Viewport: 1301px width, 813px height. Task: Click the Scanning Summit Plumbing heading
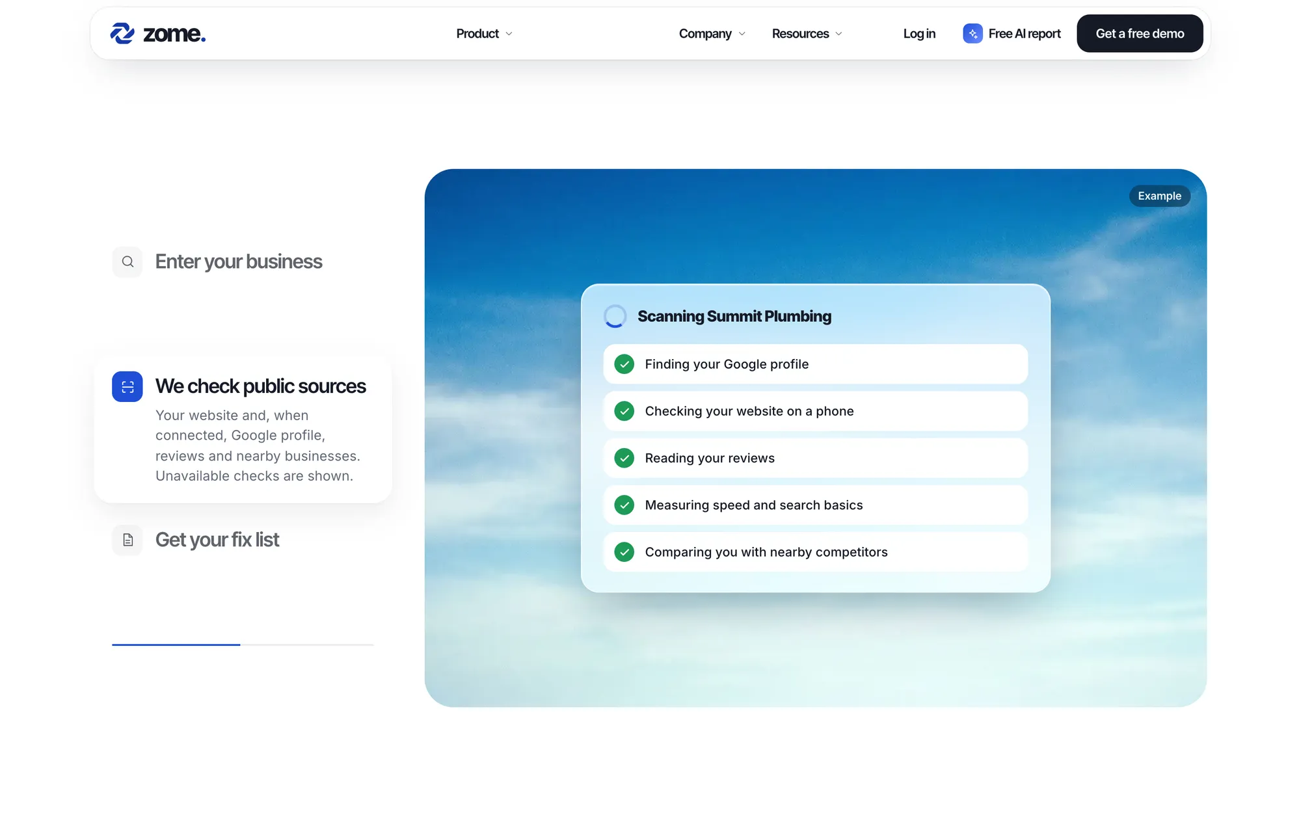click(734, 316)
